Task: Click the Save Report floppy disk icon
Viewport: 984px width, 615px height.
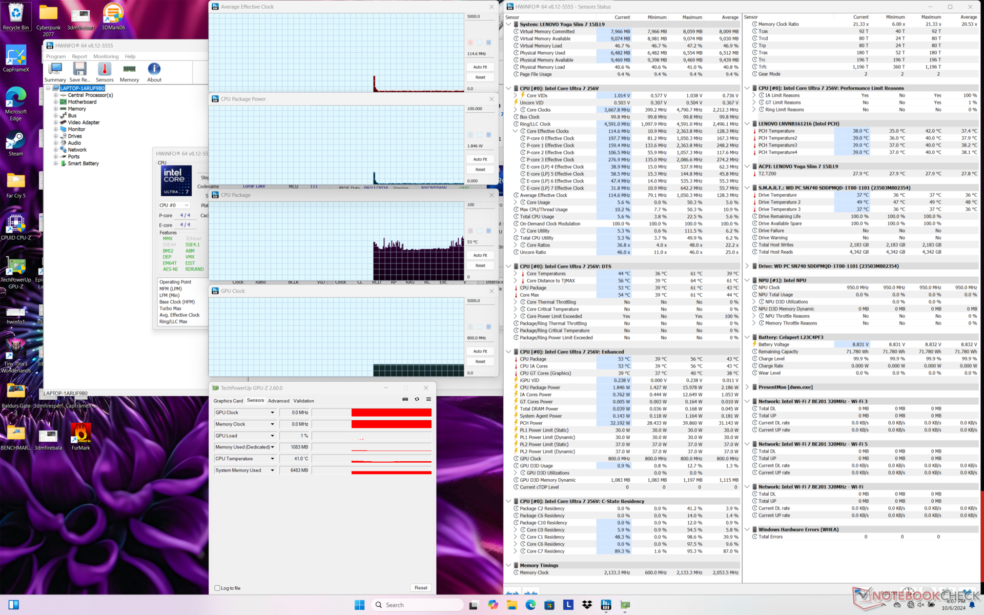Action: pos(79,72)
